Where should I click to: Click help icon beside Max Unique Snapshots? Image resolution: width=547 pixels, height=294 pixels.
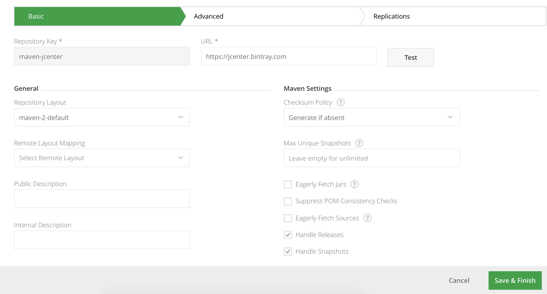tap(359, 143)
